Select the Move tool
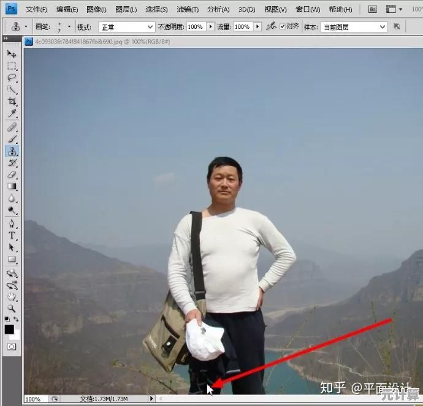This screenshot has height=406, width=423. [12, 53]
